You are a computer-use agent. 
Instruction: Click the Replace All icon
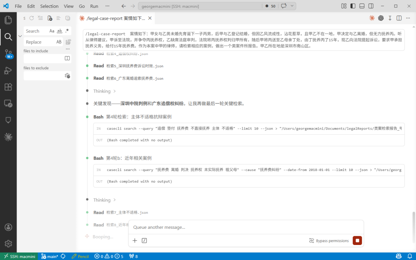[68, 42]
